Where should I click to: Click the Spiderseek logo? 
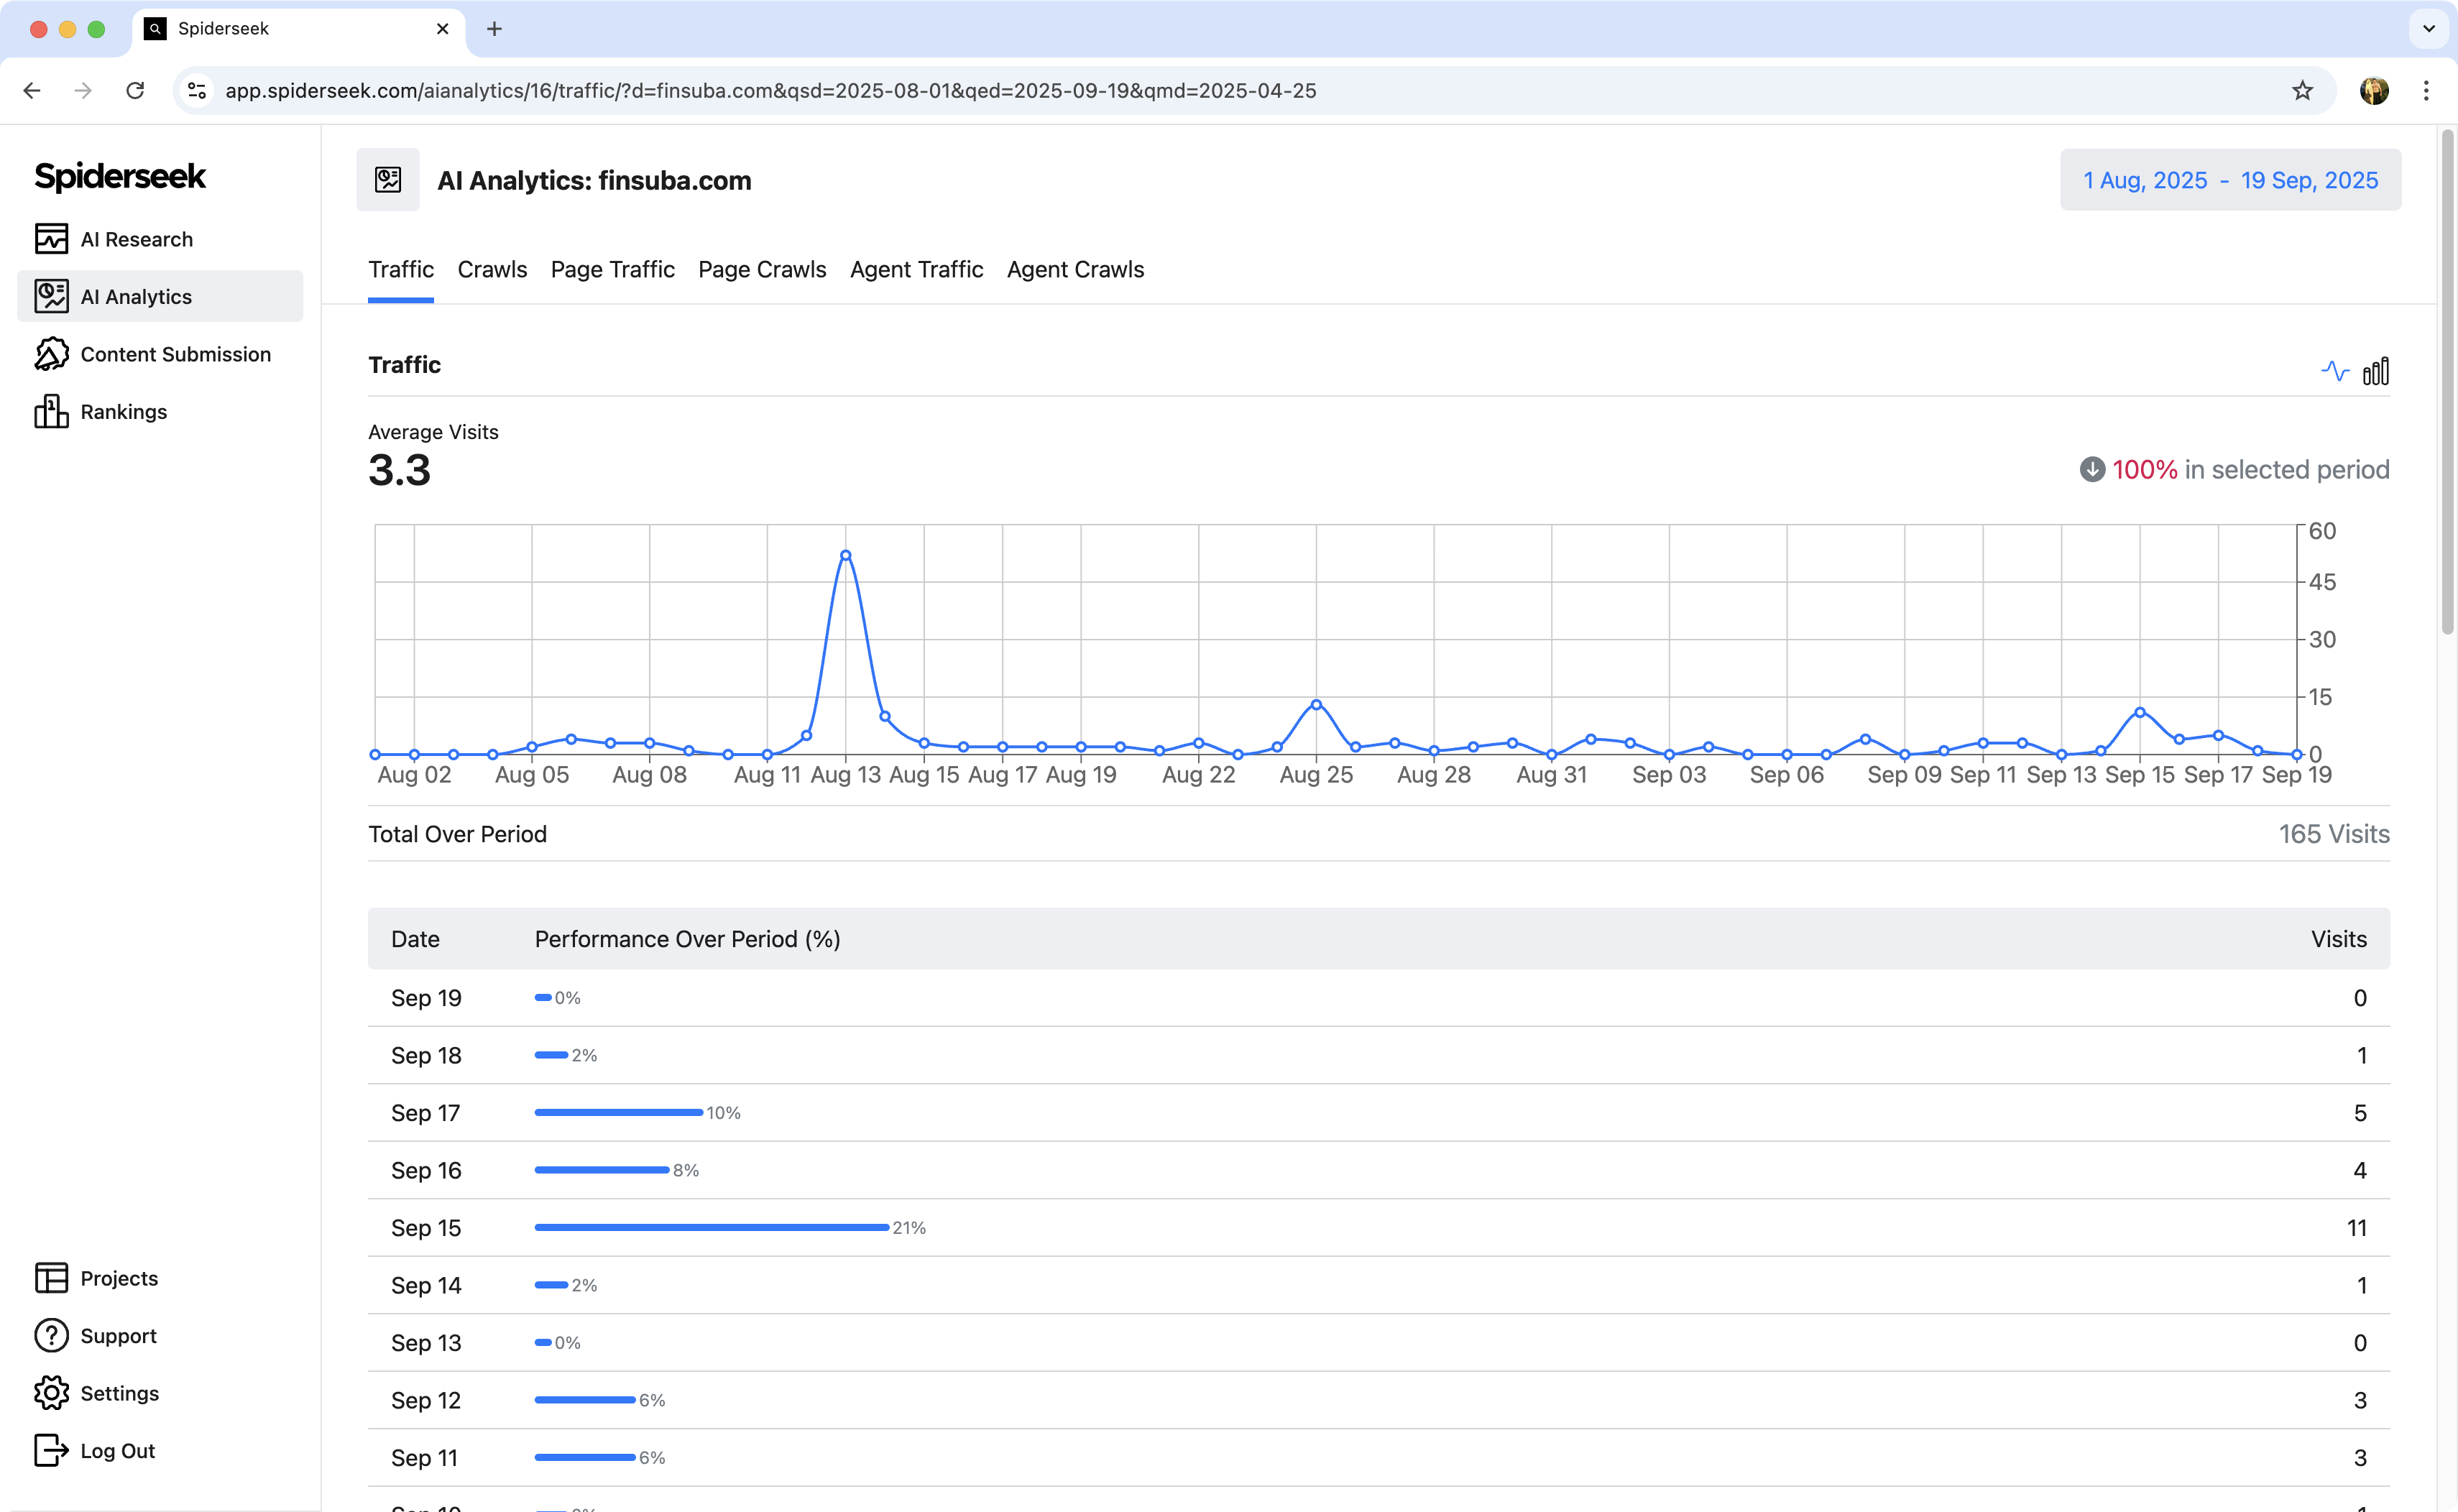click(120, 176)
